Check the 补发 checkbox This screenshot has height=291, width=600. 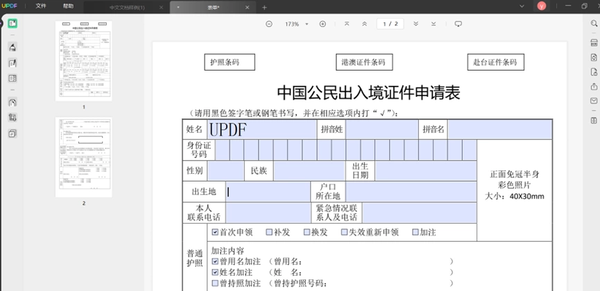(x=269, y=232)
